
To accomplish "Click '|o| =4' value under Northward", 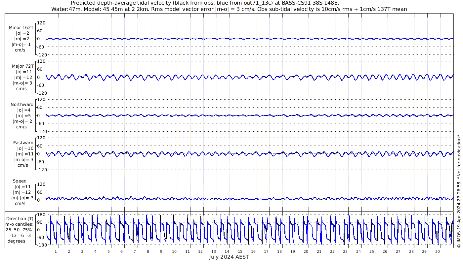I will coord(24,110).
